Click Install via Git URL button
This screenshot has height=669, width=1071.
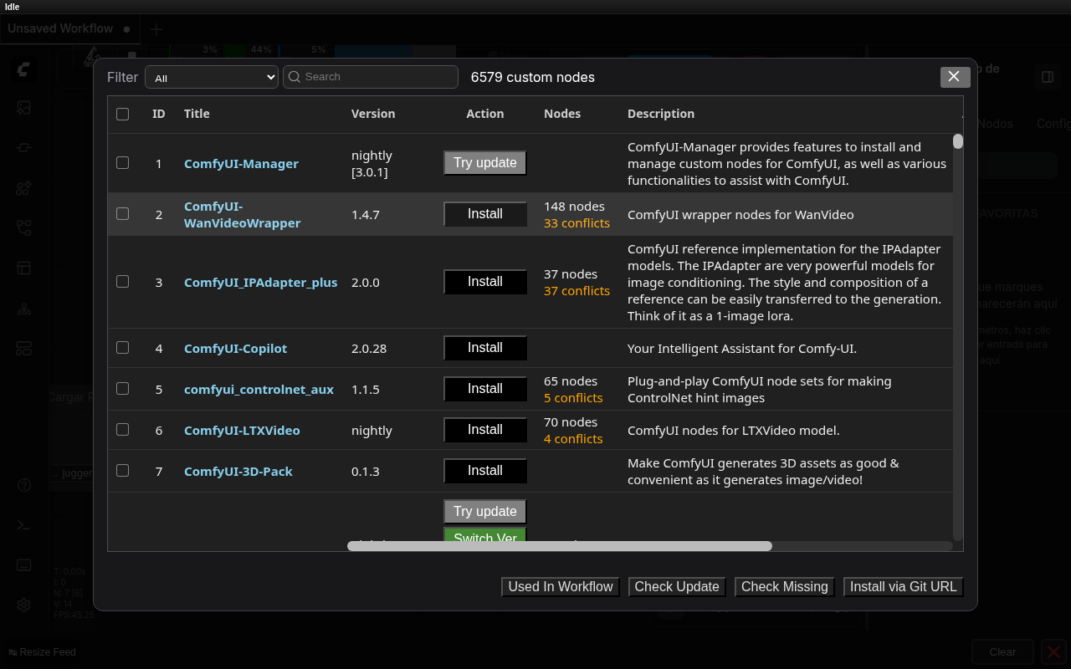(x=904, y=587)
